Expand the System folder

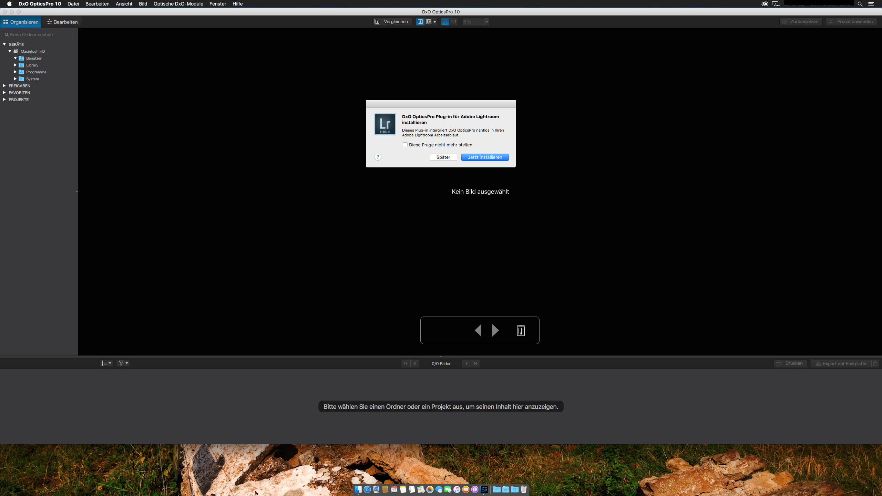[x=16, y=79]
